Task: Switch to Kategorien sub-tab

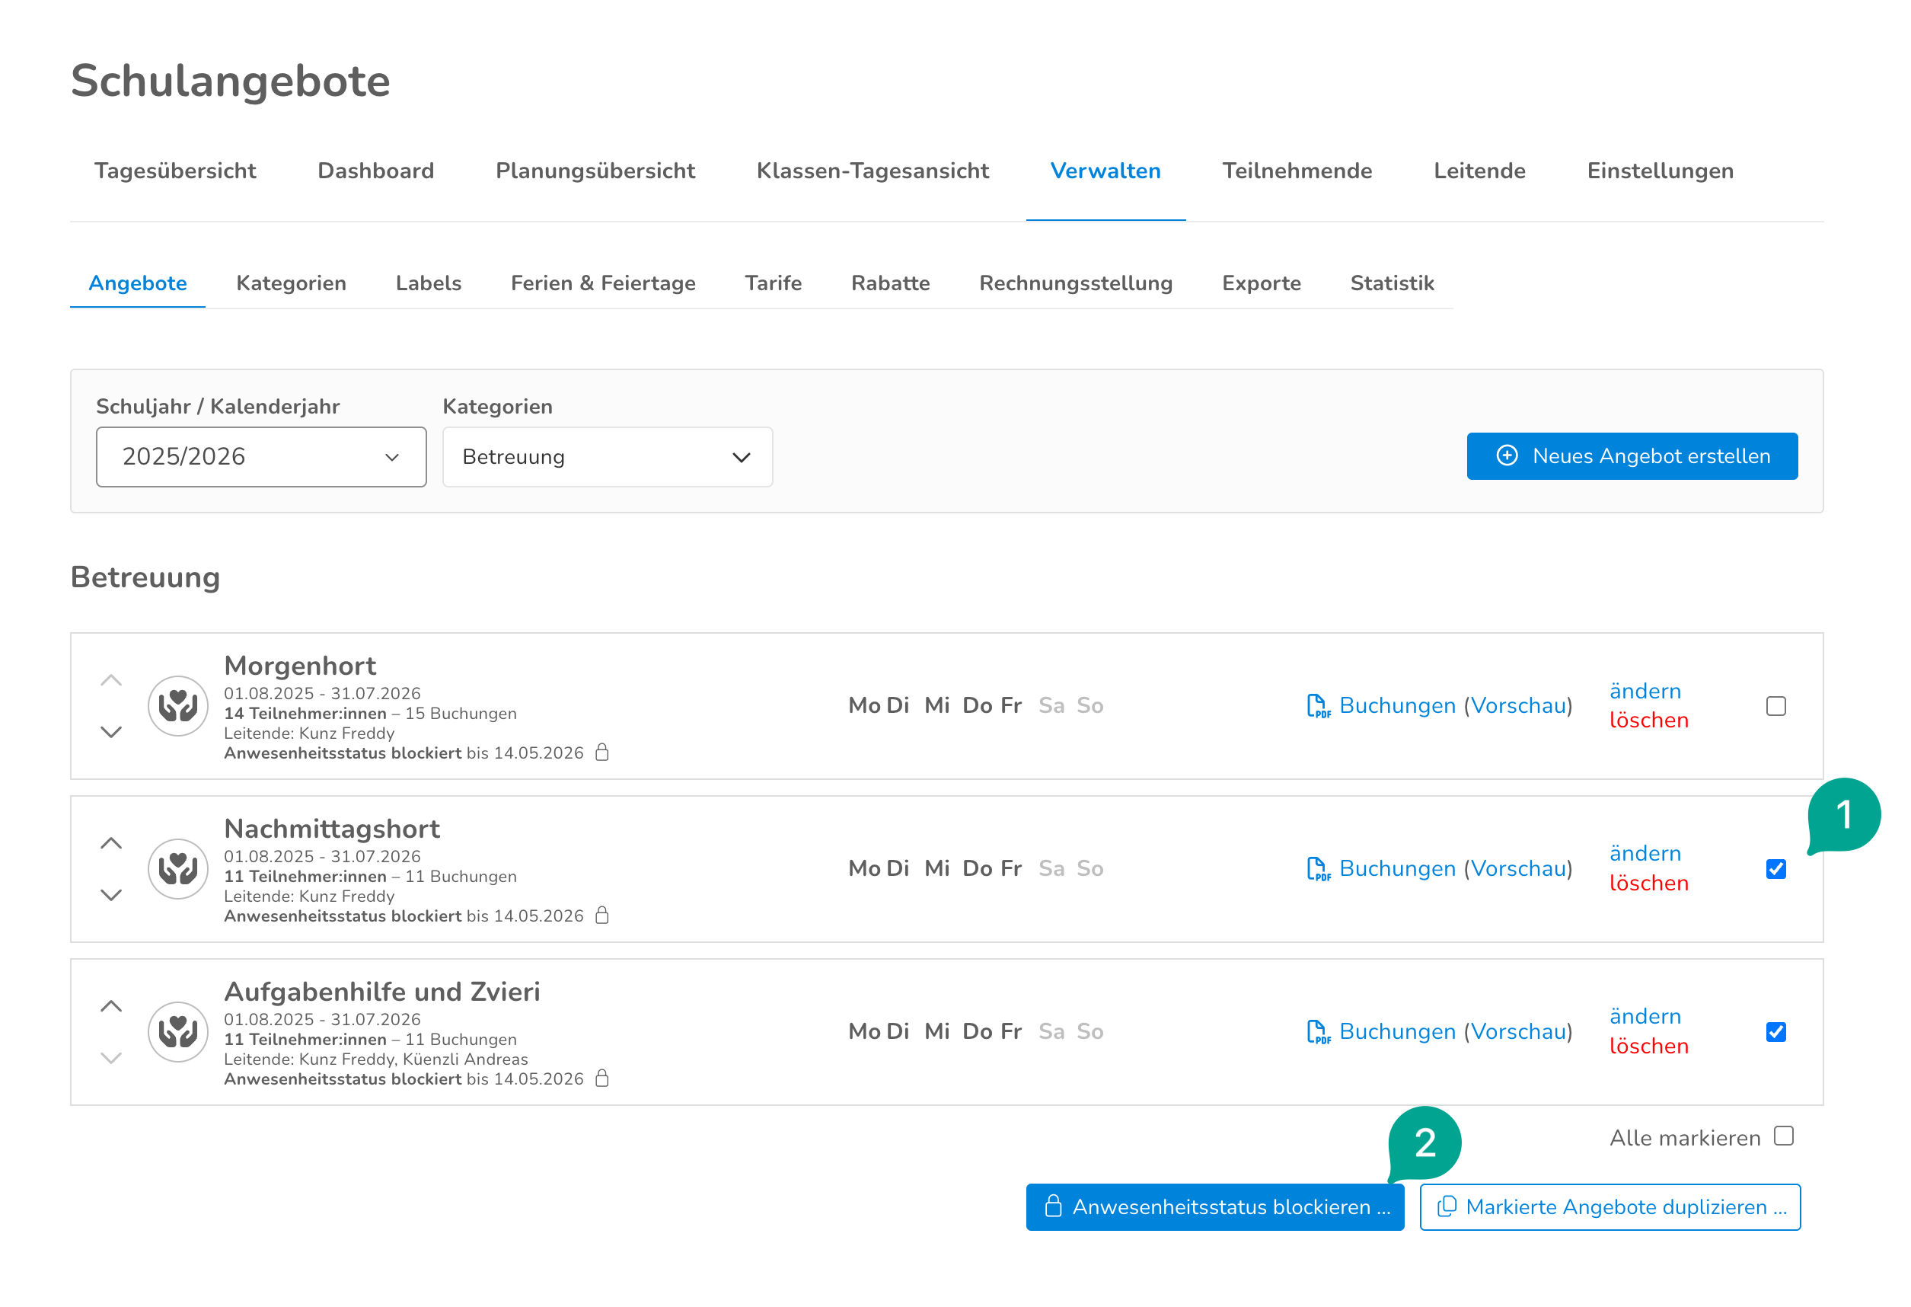Action: coord(291,283)
